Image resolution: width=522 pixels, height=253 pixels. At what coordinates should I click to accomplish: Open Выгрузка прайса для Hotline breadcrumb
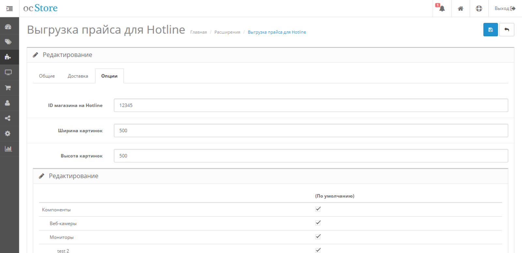277,32
